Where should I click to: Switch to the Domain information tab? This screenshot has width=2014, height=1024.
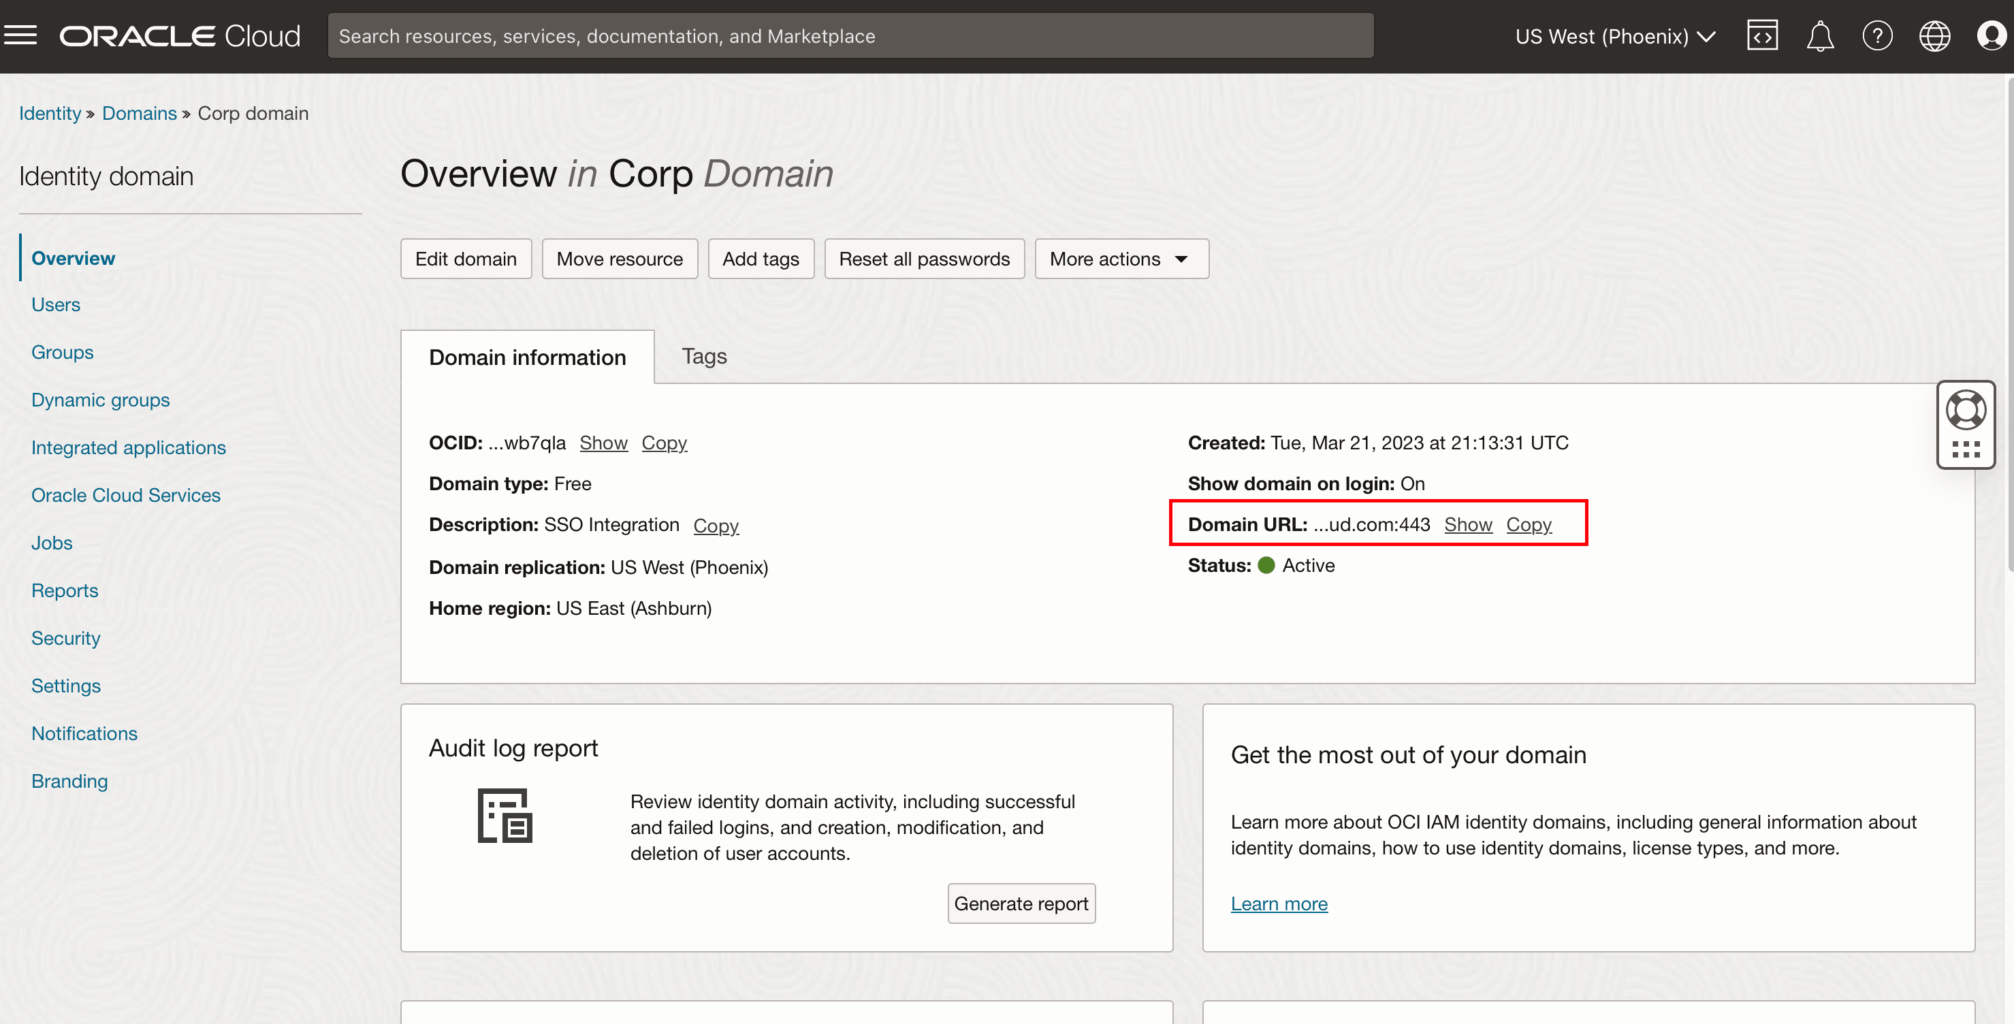tap(528, 357)
